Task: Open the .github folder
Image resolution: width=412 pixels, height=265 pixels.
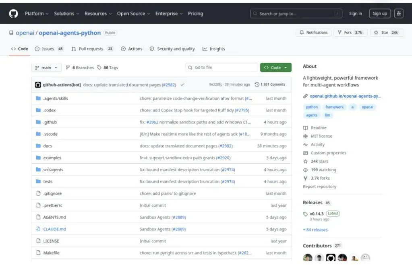Action: (x=50, y=122)
